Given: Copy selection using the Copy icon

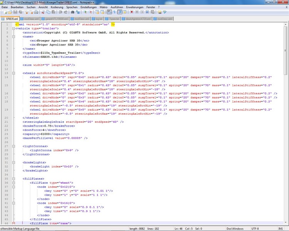Looking at the screenshot, I should [x=48, y=12].
